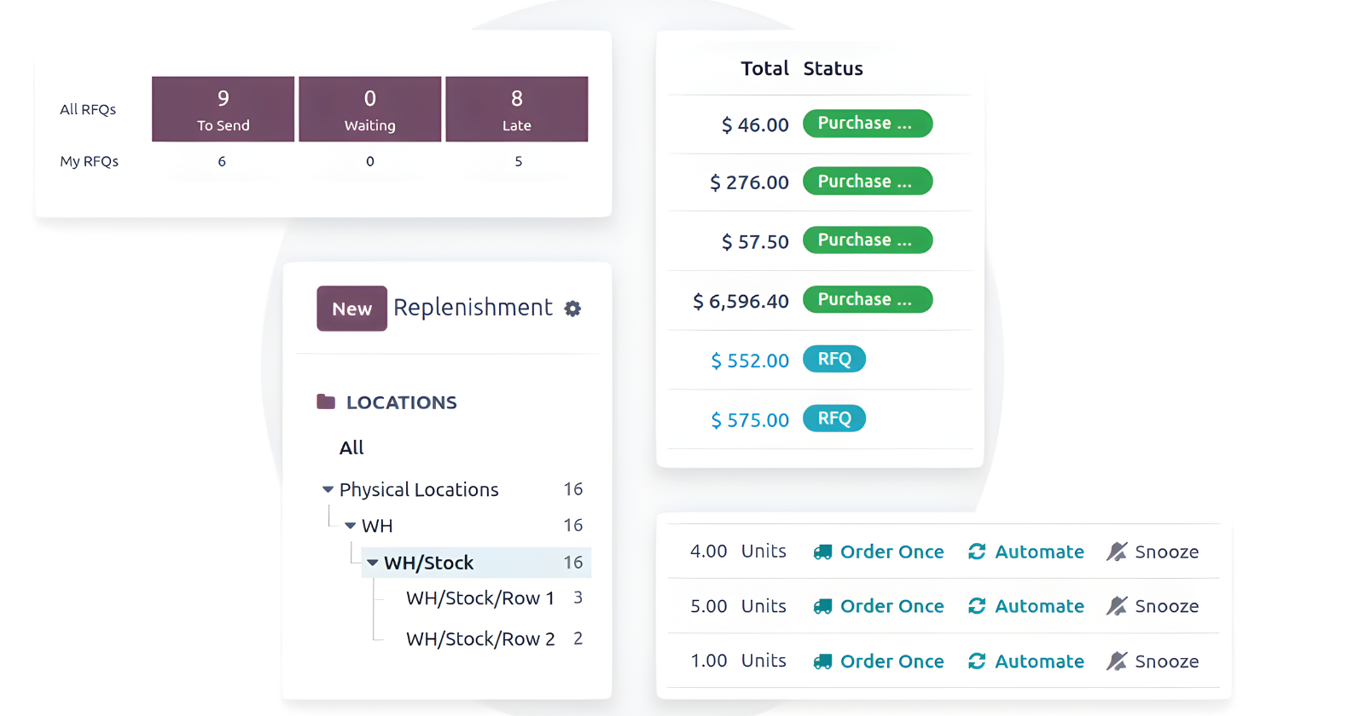Screen dimensions: 1365x716
Task: Collapse the WH tree arrow
Action: pos(350,526)
